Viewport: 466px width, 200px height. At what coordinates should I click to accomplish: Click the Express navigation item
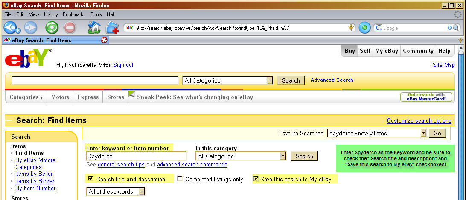pos(88,97)
